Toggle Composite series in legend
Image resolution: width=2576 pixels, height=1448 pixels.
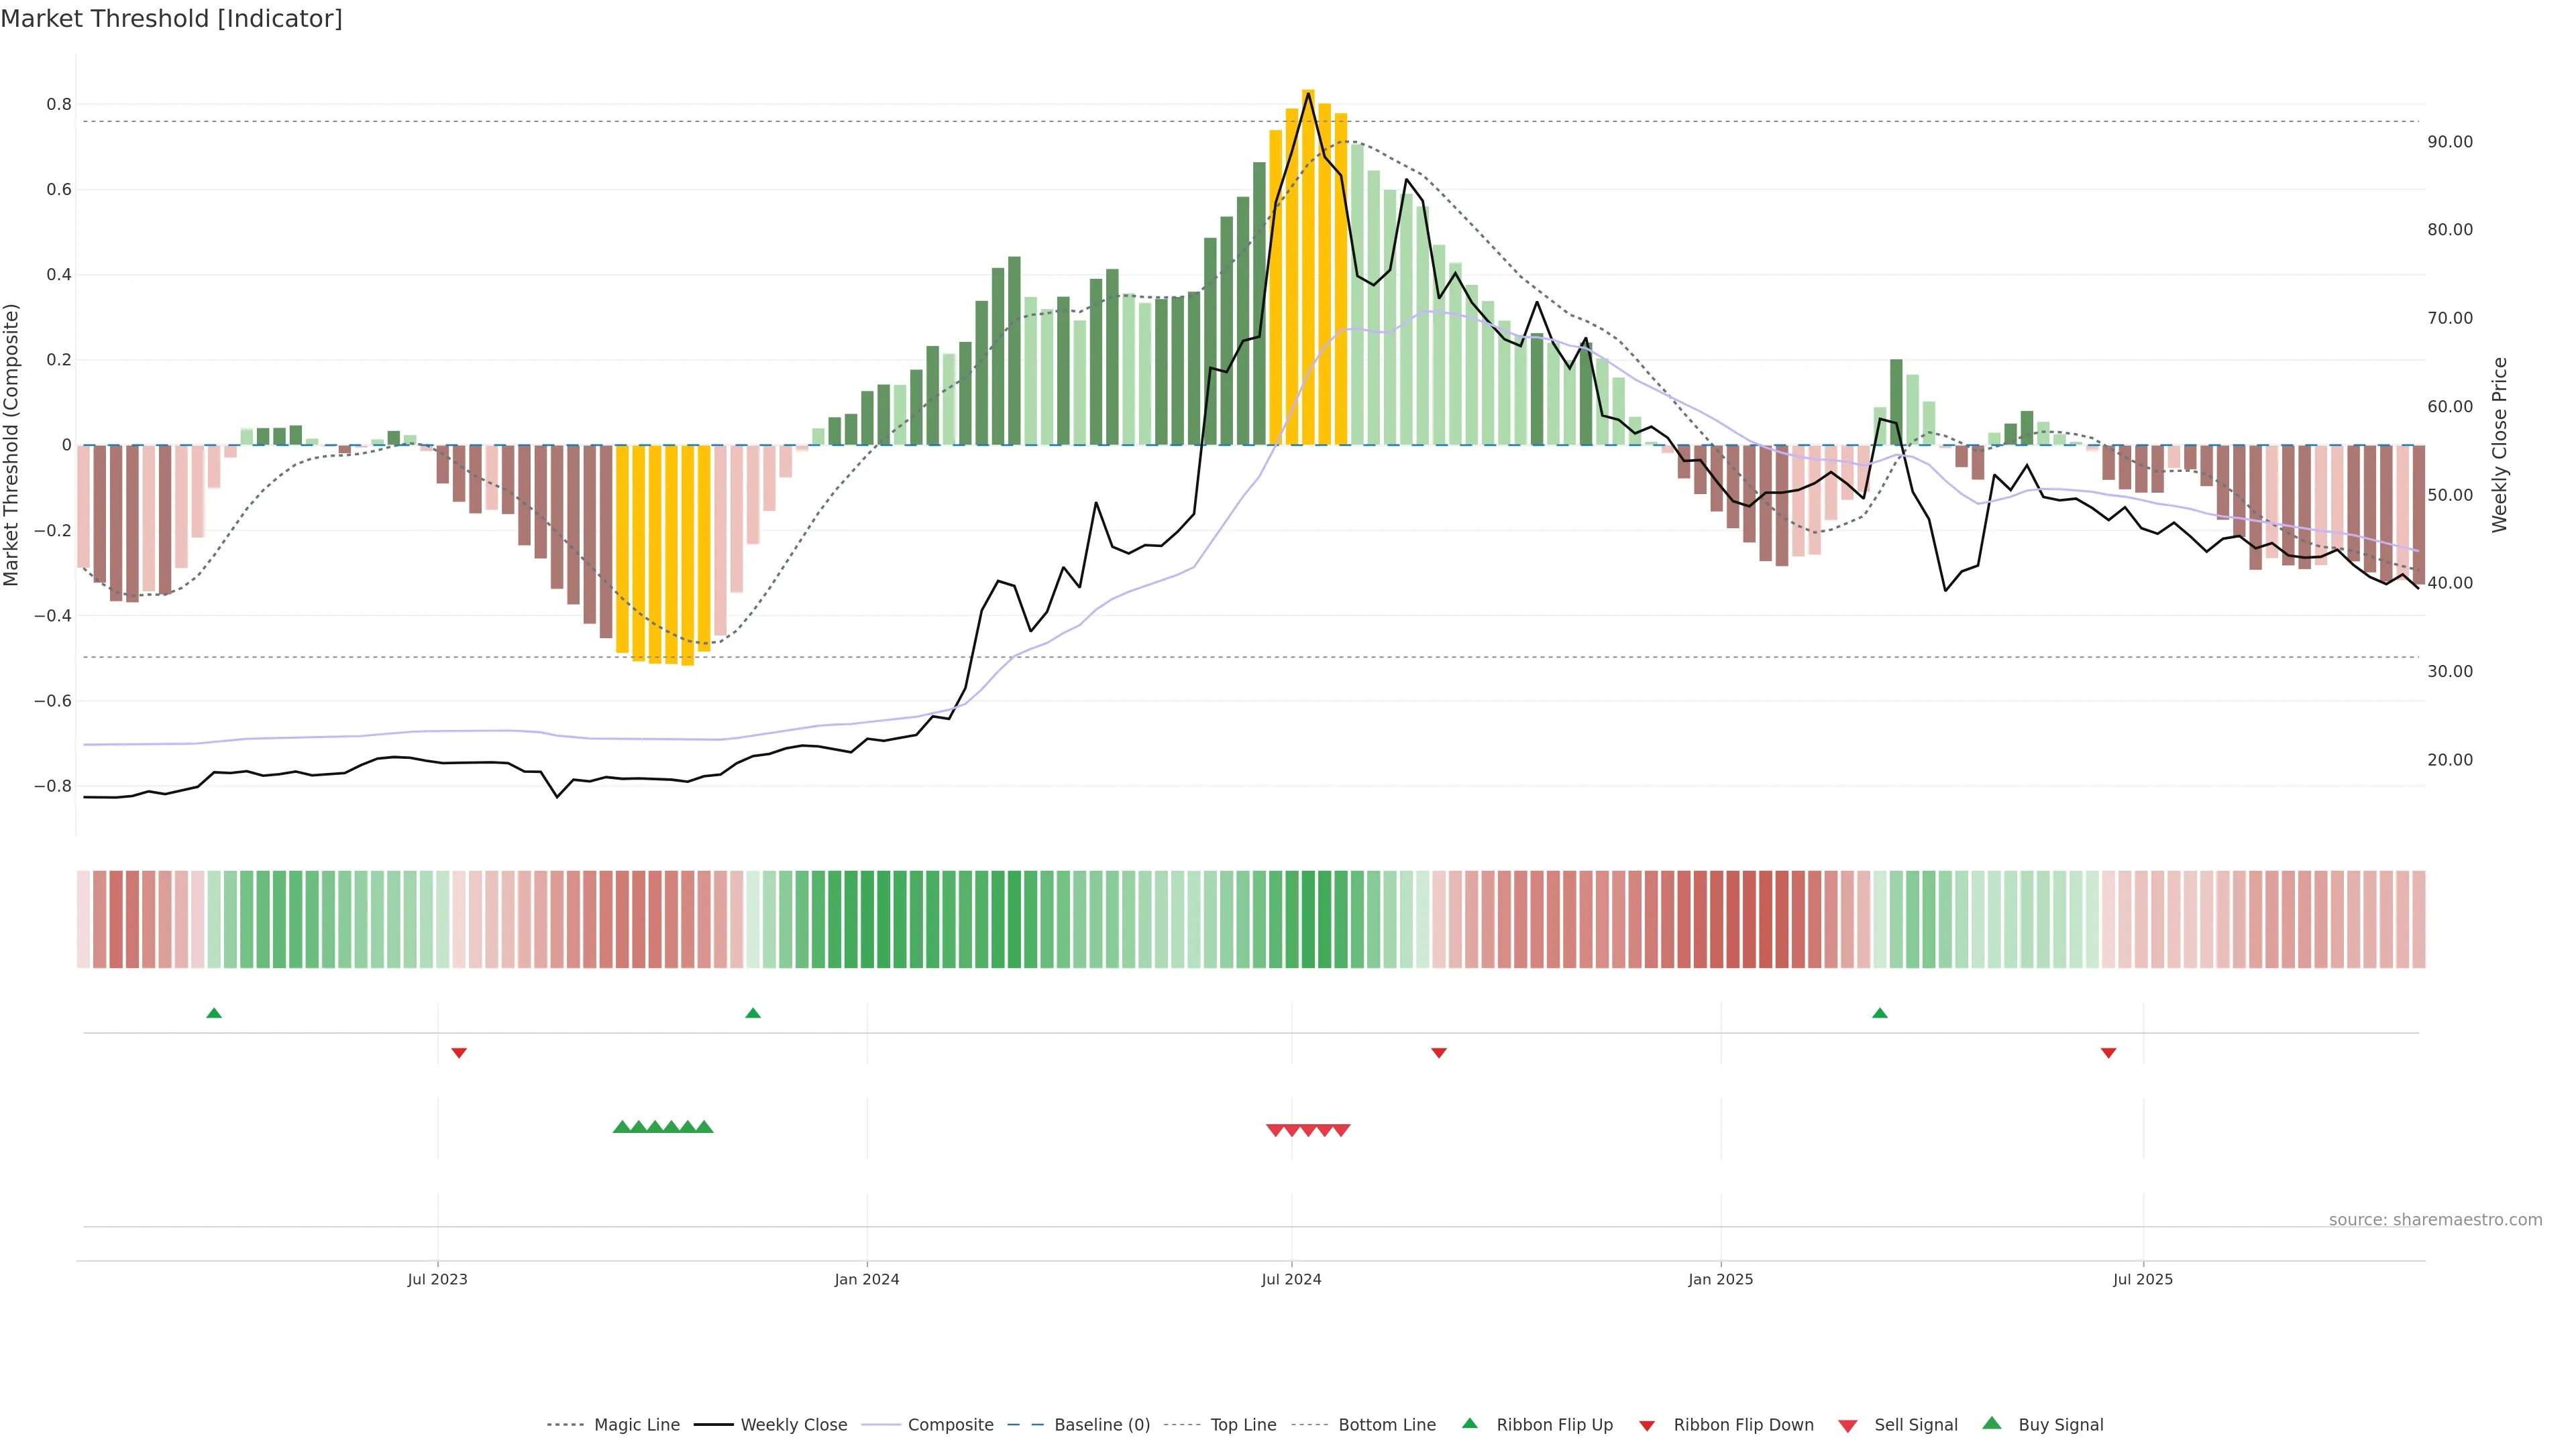(x=950, y=1425)
